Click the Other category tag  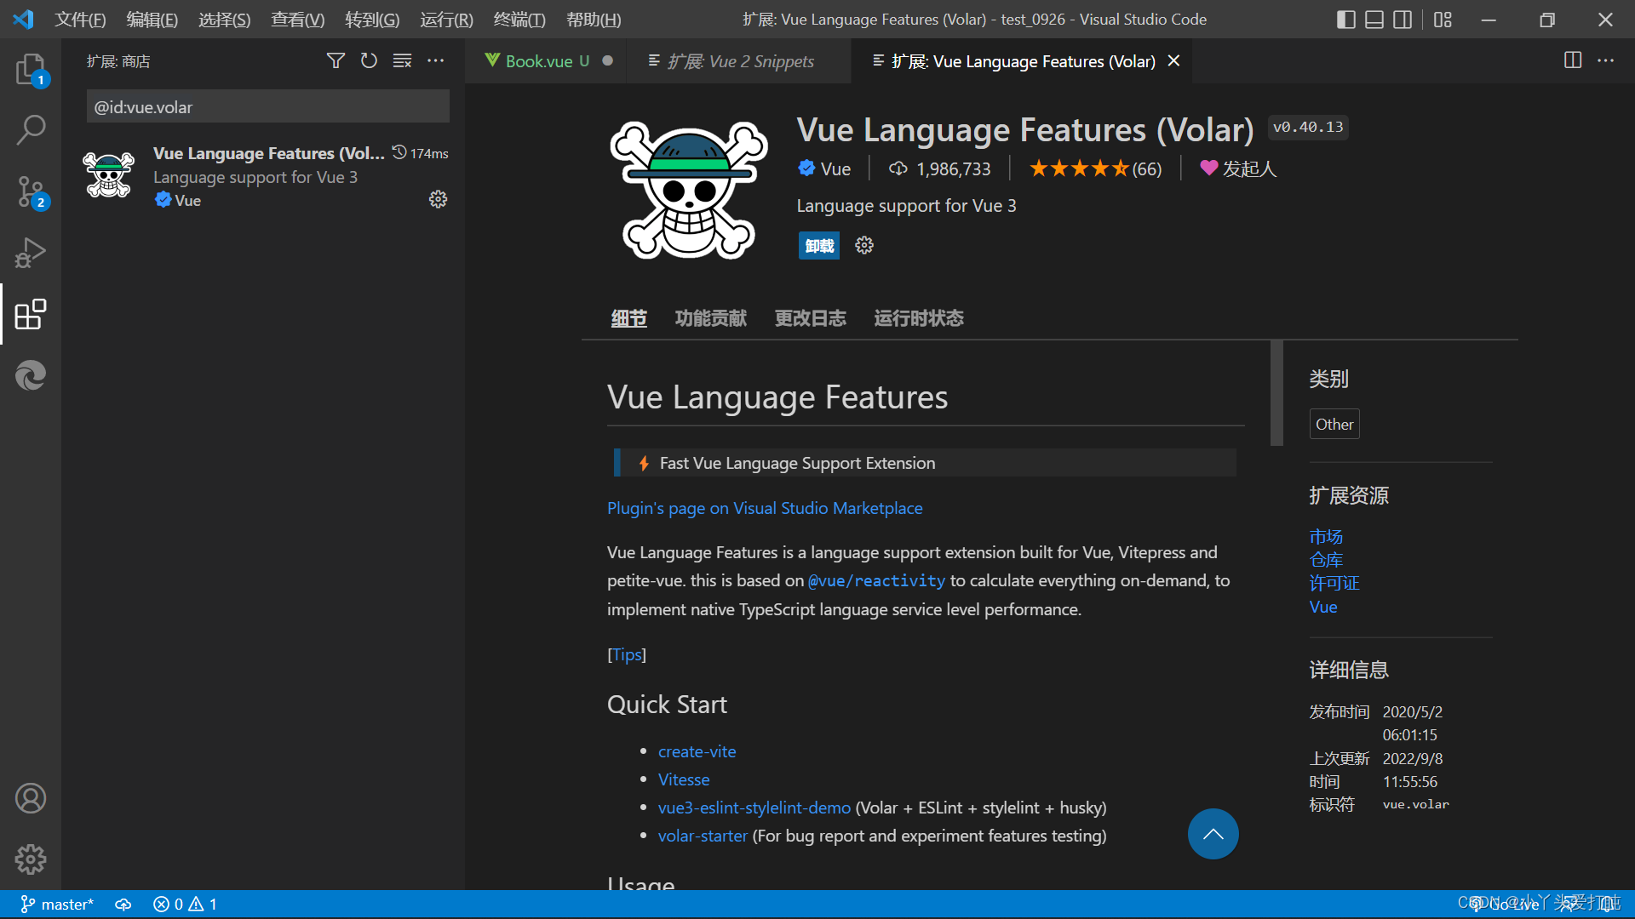click(1334, 424)
